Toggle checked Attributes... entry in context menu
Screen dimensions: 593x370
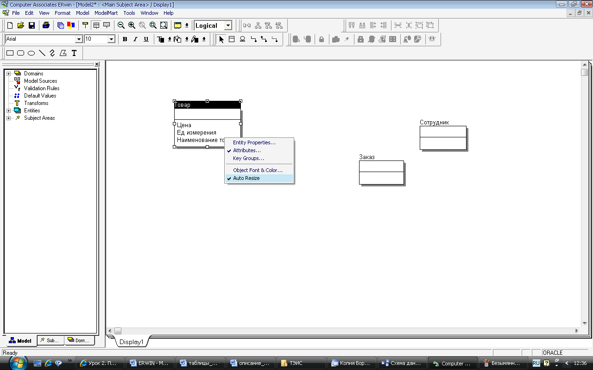[x=259, y=150]
